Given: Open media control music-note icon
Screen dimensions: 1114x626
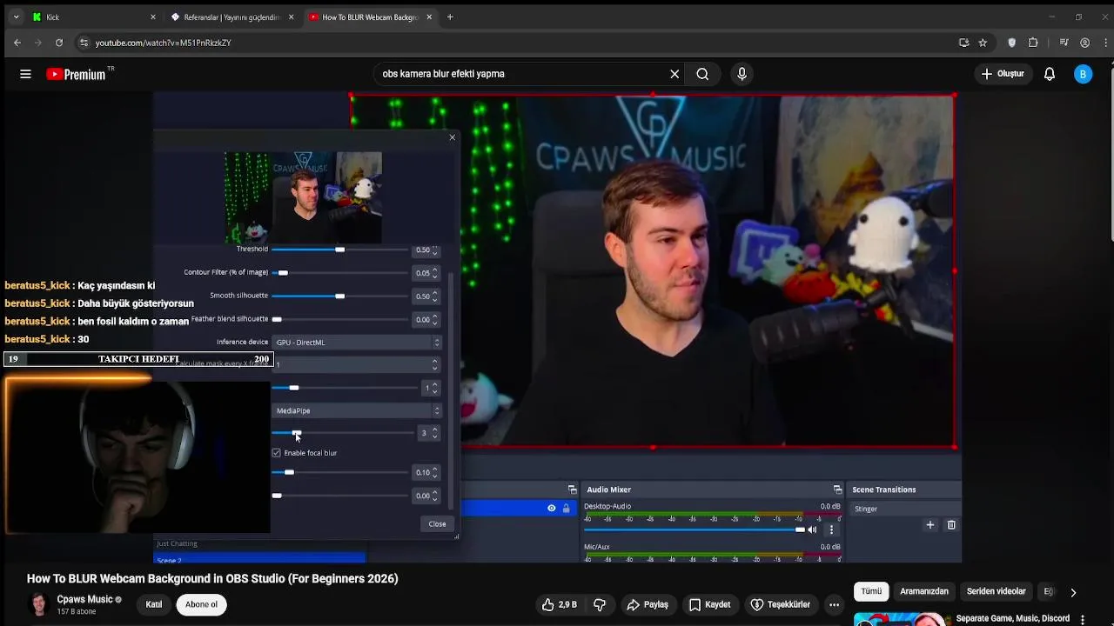Looking at the screenshot, I should click(x=1064, y=43).
